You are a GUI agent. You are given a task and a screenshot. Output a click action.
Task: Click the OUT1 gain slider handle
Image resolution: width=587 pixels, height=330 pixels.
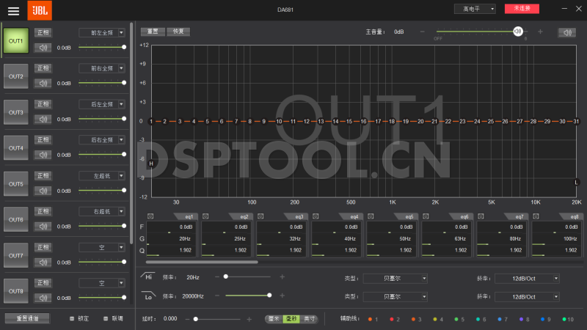pos(124,47)
